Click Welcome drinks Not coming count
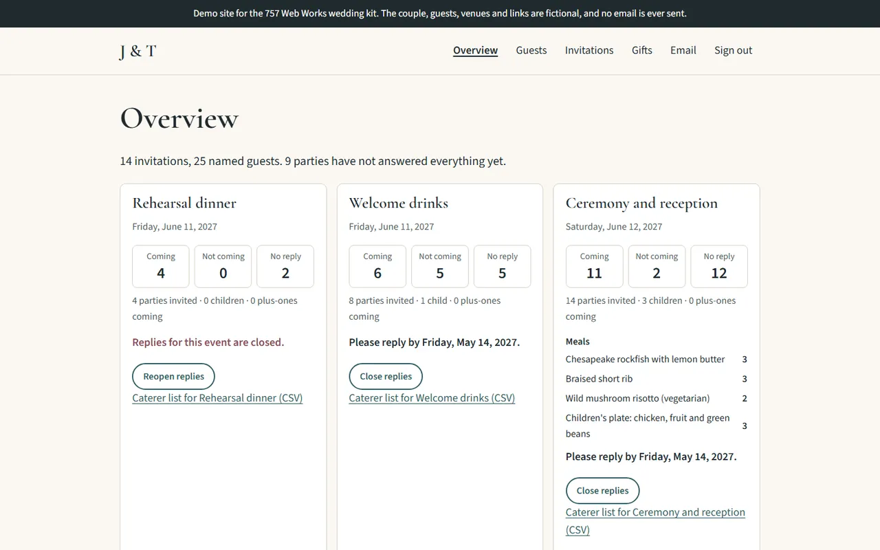Screen dimensions: 880x550 (x=440, y=266)
